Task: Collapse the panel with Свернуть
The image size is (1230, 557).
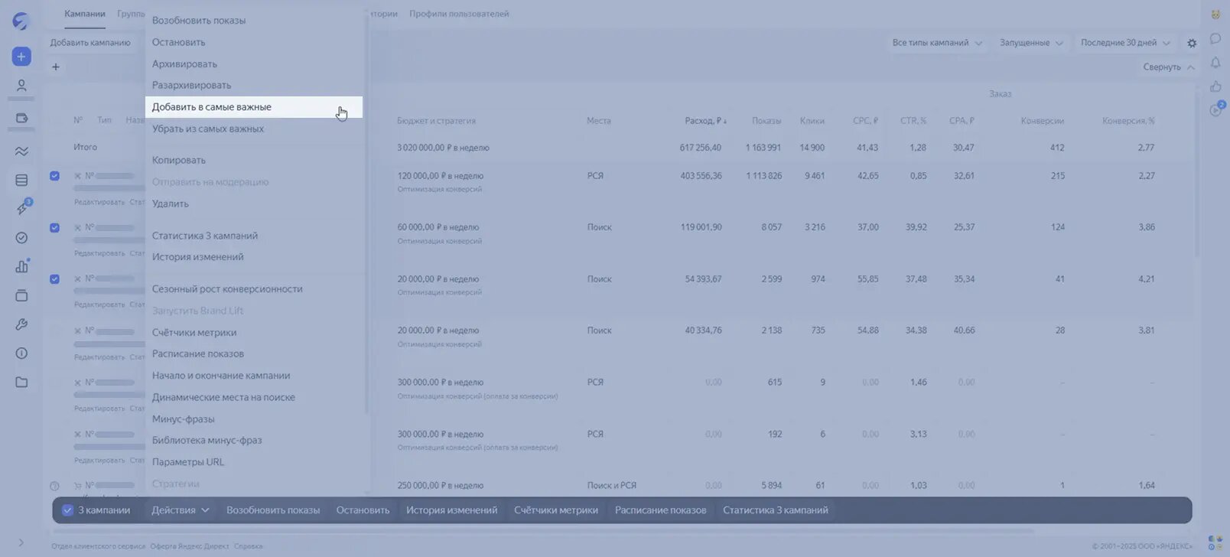Action: click(x=1169, y=67)
